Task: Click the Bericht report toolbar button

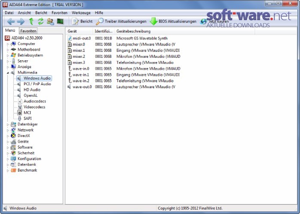Action: point(82,21)
